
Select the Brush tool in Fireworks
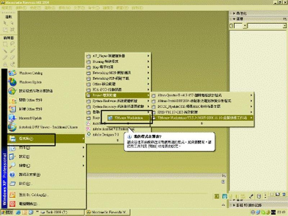[12, 50]
